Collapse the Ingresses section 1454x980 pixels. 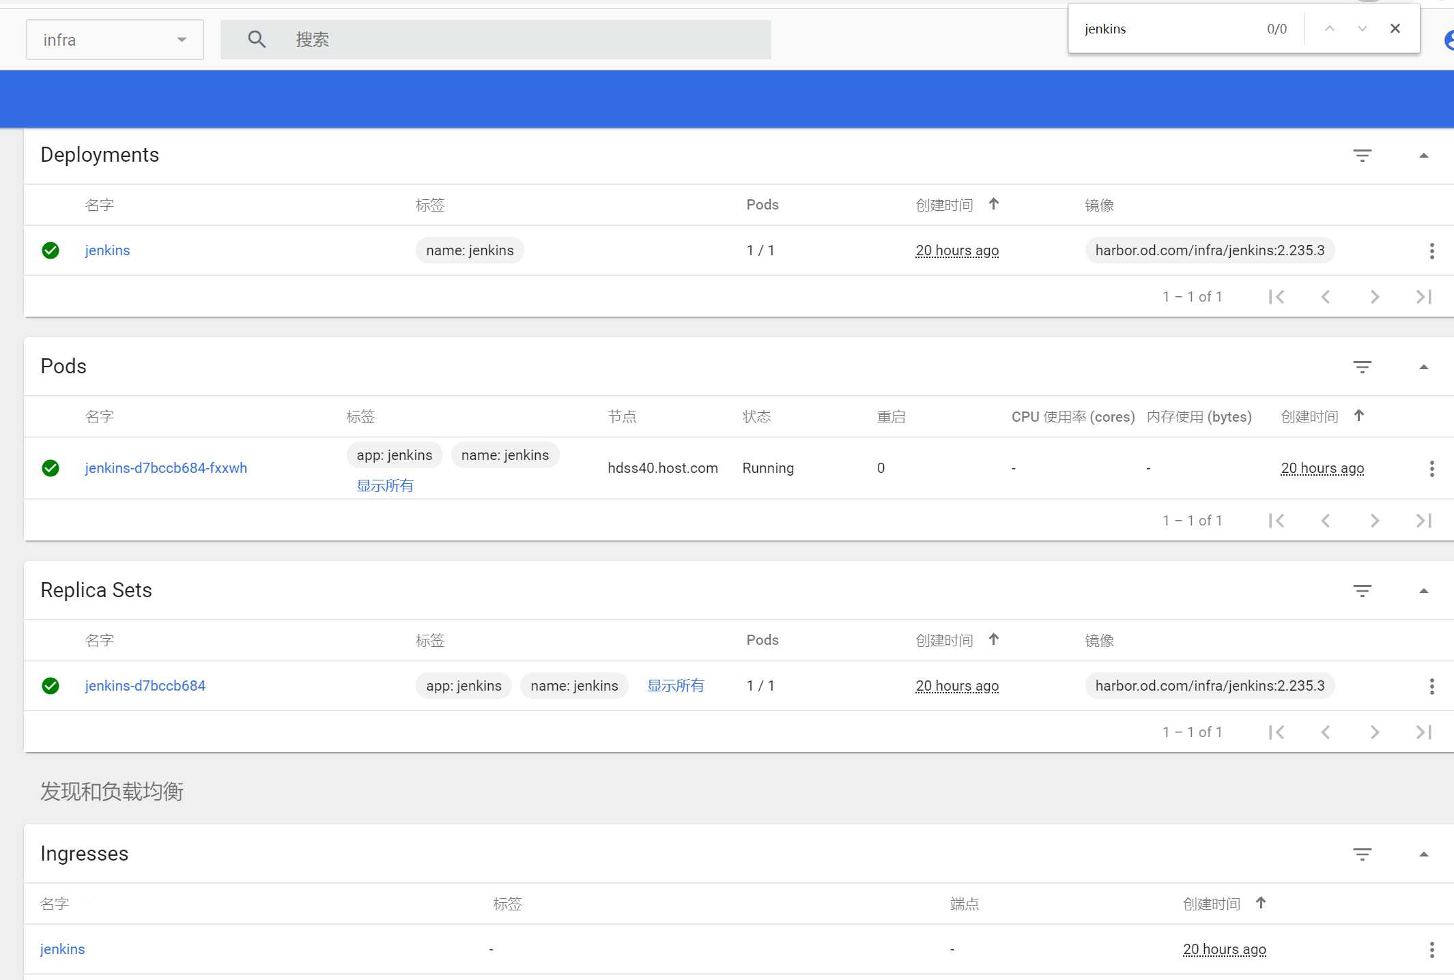1423,854
